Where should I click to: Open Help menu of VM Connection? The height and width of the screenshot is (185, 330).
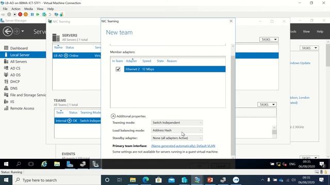click(x=51, y=9)
